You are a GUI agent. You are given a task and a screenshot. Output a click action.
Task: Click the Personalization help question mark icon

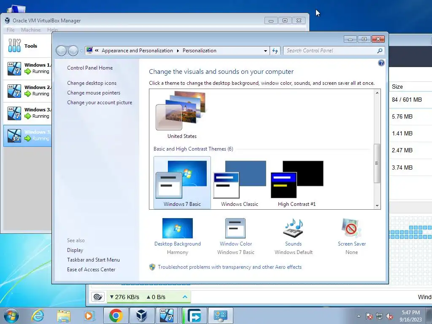381,63
